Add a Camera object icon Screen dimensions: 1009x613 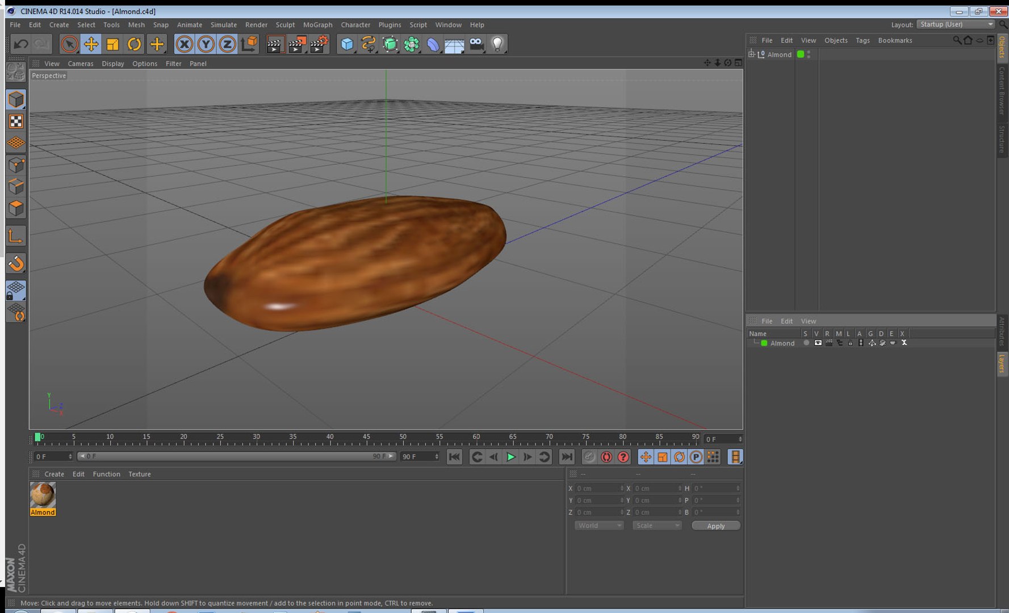[476, 44]
